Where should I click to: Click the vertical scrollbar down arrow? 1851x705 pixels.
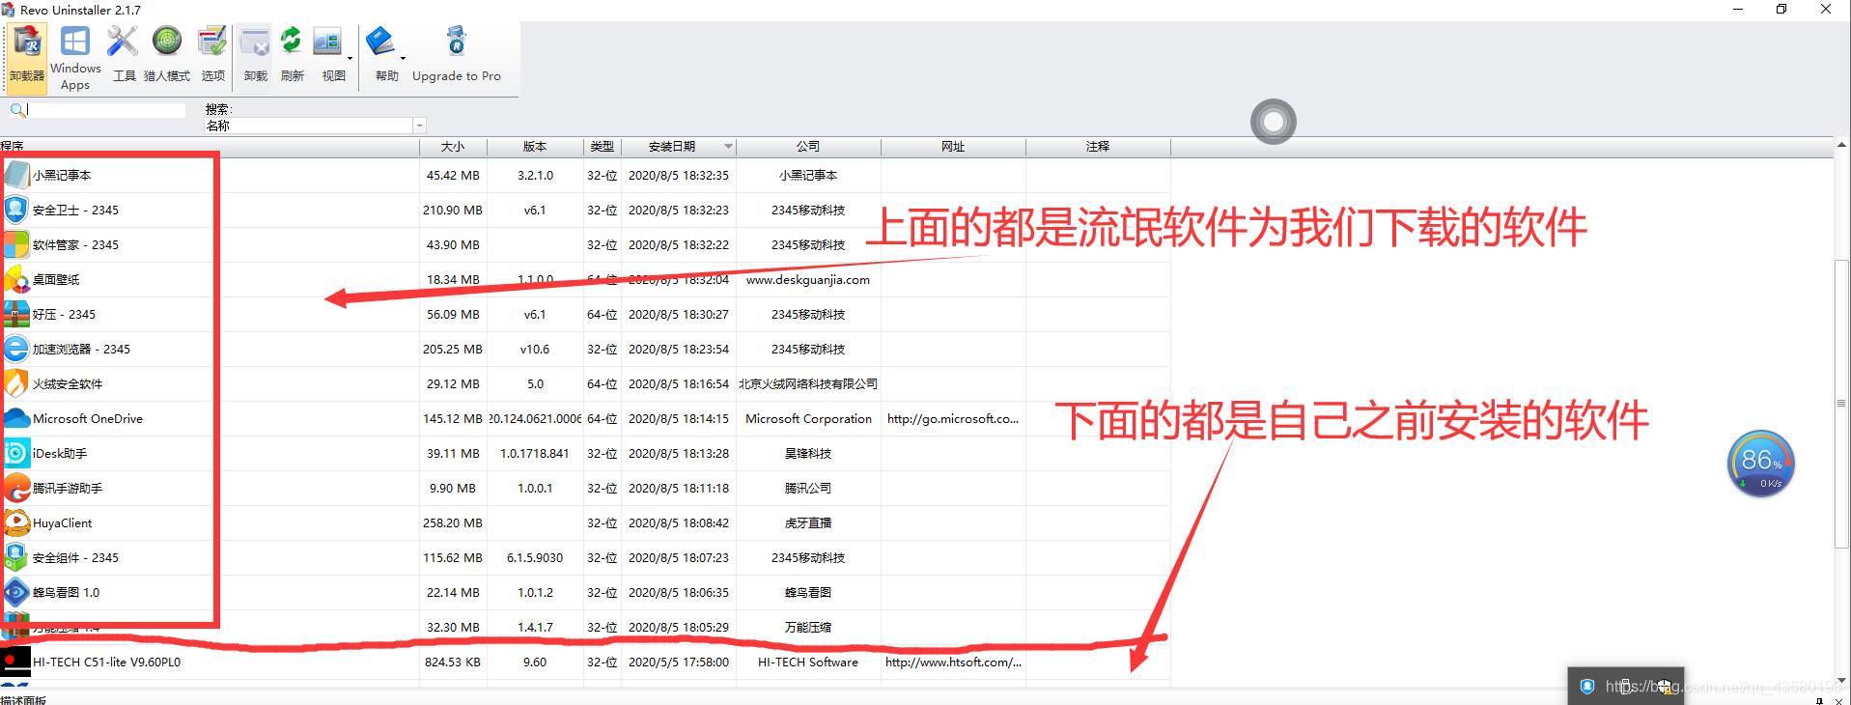[1842, 680]
